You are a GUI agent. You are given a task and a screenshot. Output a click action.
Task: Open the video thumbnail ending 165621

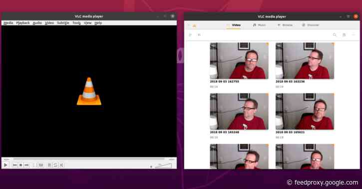(x=305, y=111)
